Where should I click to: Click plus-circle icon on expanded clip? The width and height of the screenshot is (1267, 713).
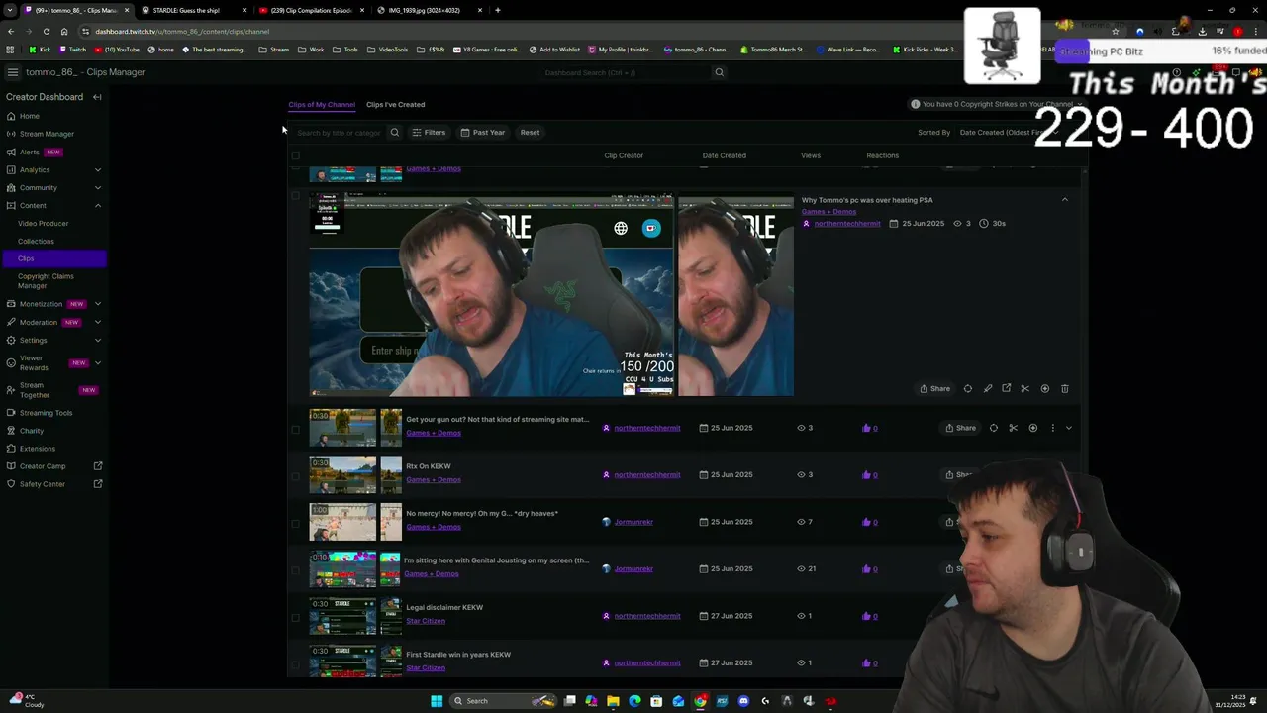point(1044,388)
